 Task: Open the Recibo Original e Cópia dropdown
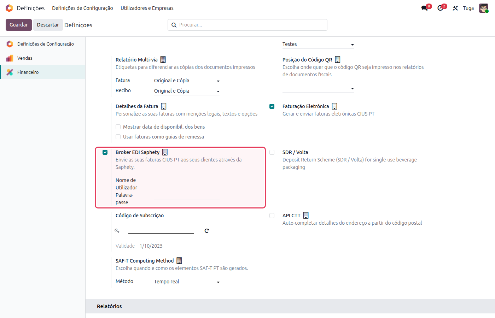tap(187, 91)
